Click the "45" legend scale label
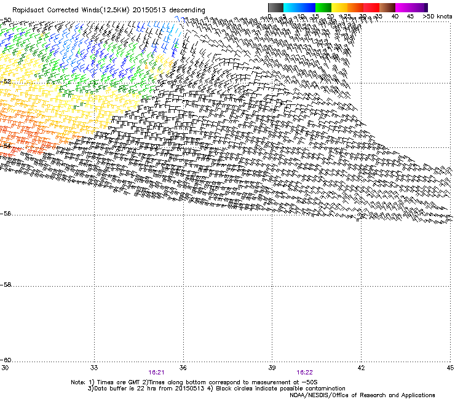 coord(410,16)
